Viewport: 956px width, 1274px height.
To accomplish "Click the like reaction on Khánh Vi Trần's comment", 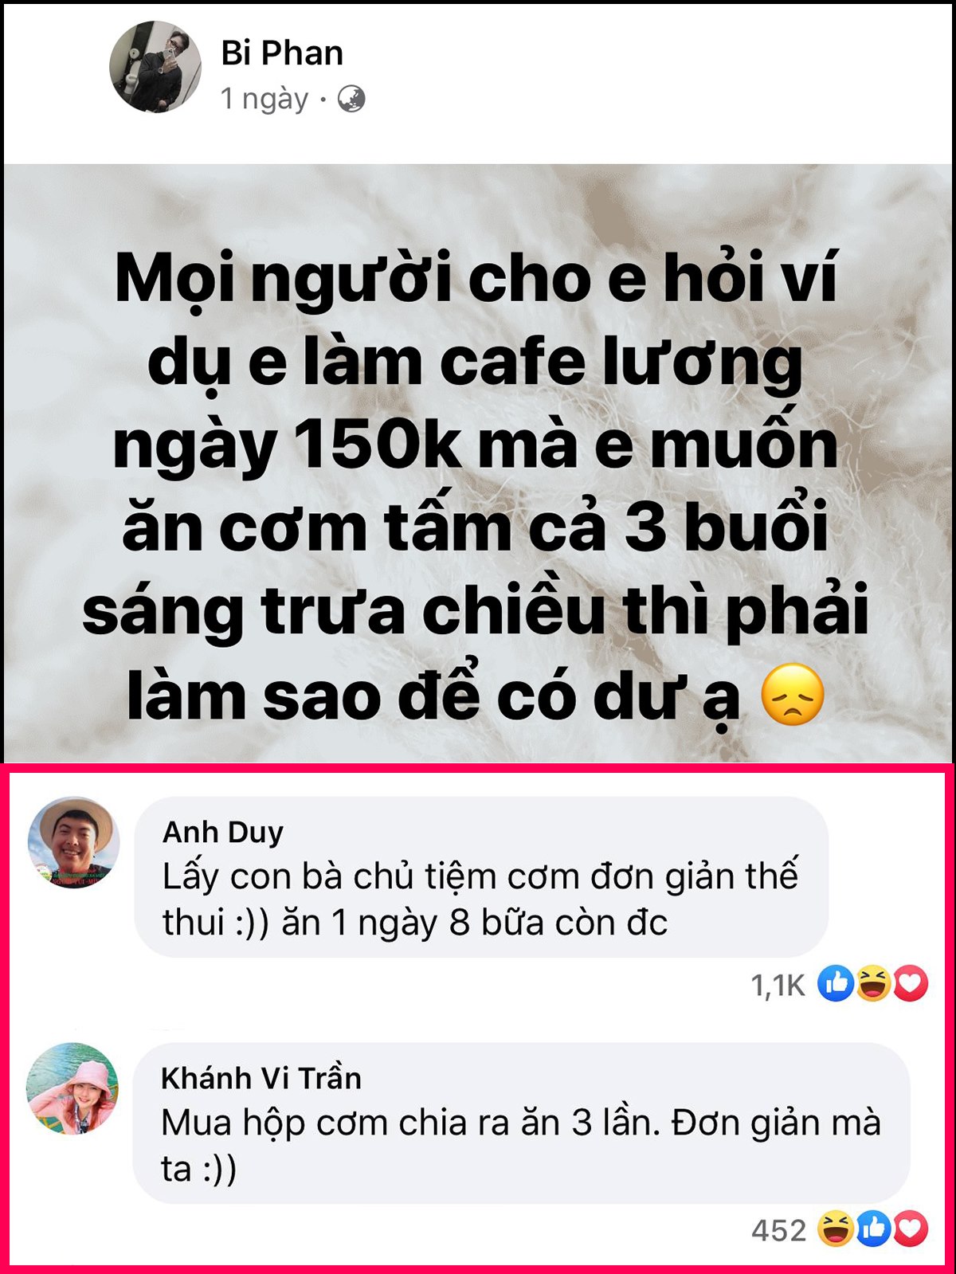I will [x=873, y=1229].
